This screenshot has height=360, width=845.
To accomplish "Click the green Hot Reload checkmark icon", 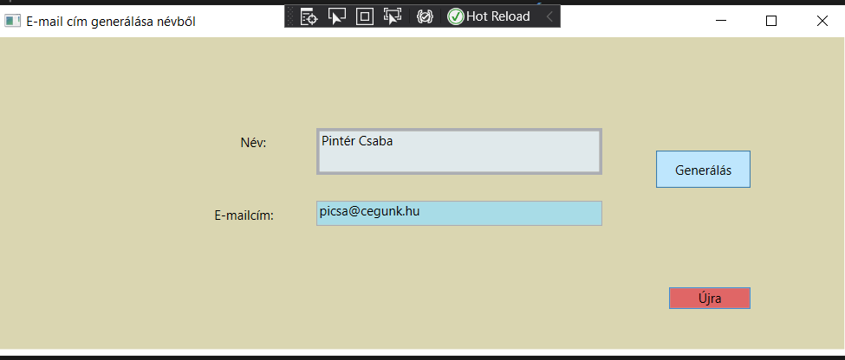I will 455,16.
